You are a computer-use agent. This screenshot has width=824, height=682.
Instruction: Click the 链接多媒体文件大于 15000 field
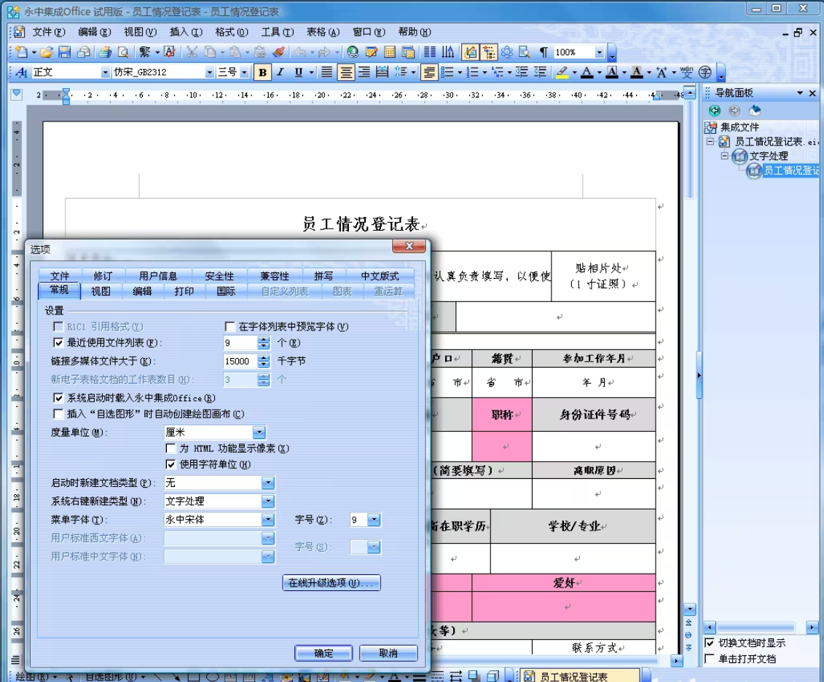click(240, 361)
